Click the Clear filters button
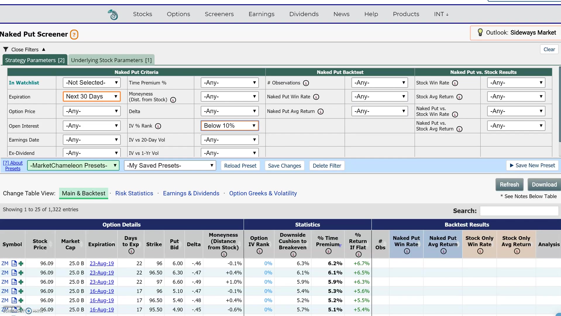Viewport: 561px width, 316px height. (x=549, y=49)
